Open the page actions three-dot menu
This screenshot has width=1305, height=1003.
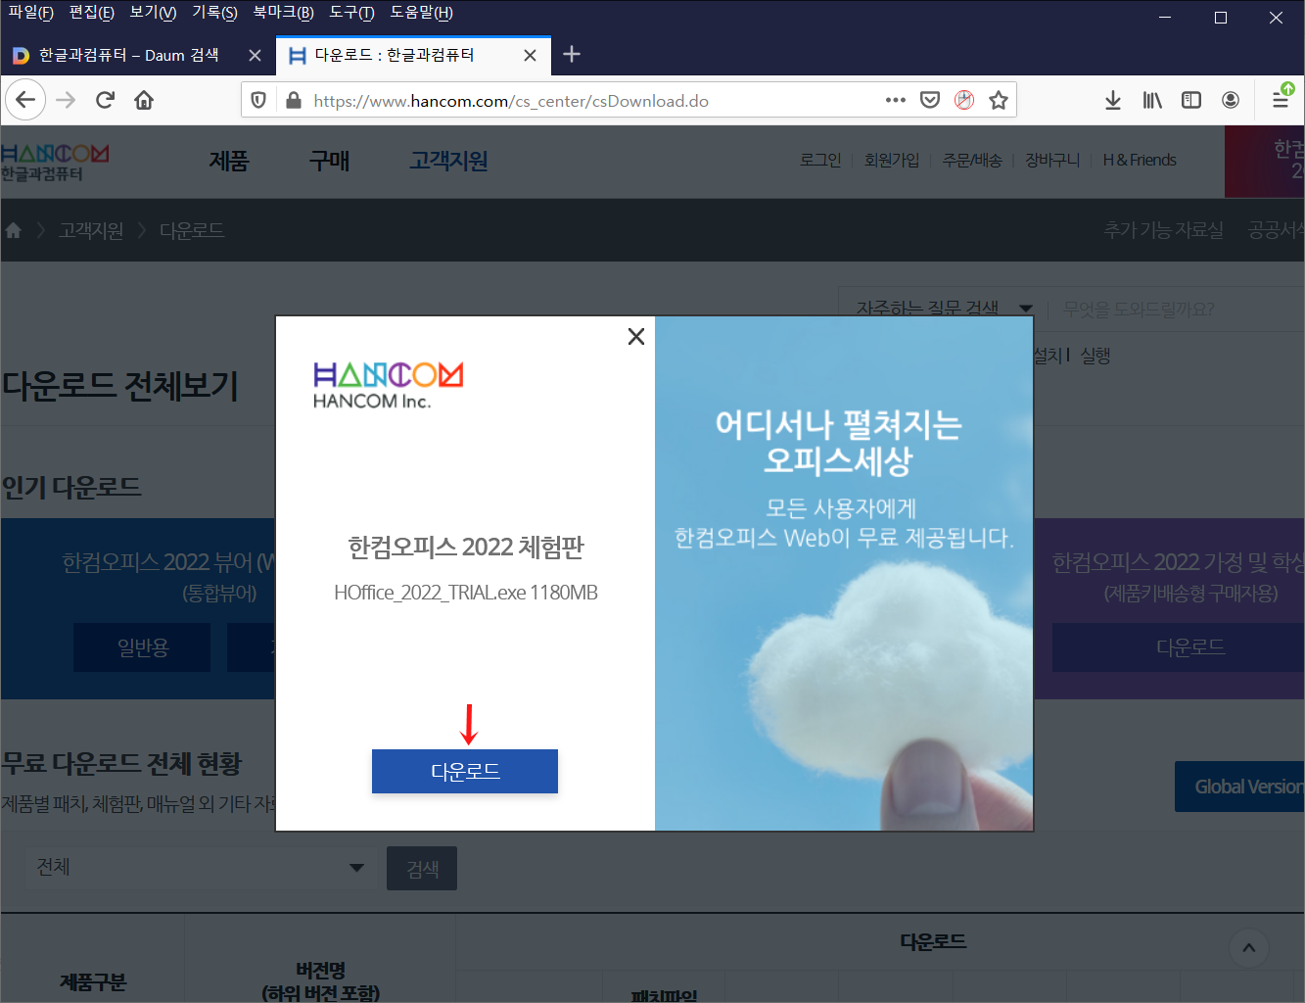tap(895, 100)
